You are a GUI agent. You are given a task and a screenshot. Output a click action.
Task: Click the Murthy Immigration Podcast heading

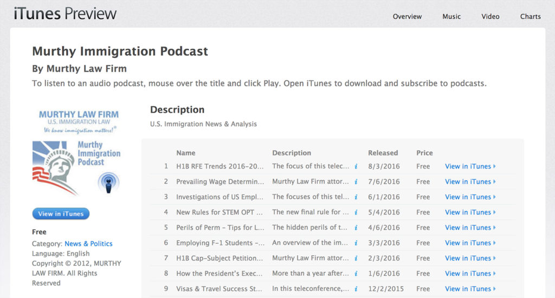coord(120,51)
